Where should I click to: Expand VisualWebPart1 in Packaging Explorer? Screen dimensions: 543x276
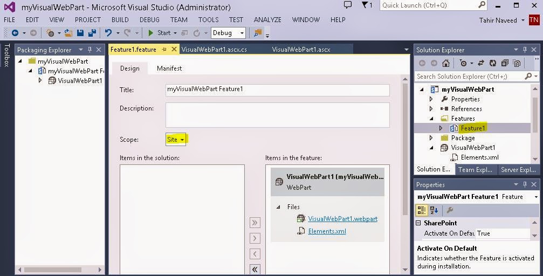pos(40,80)
